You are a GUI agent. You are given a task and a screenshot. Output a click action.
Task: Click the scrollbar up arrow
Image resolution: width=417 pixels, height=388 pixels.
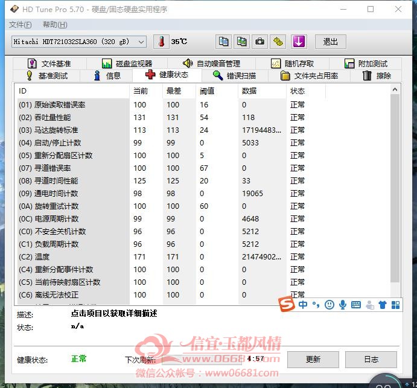(x=395, y=90)
